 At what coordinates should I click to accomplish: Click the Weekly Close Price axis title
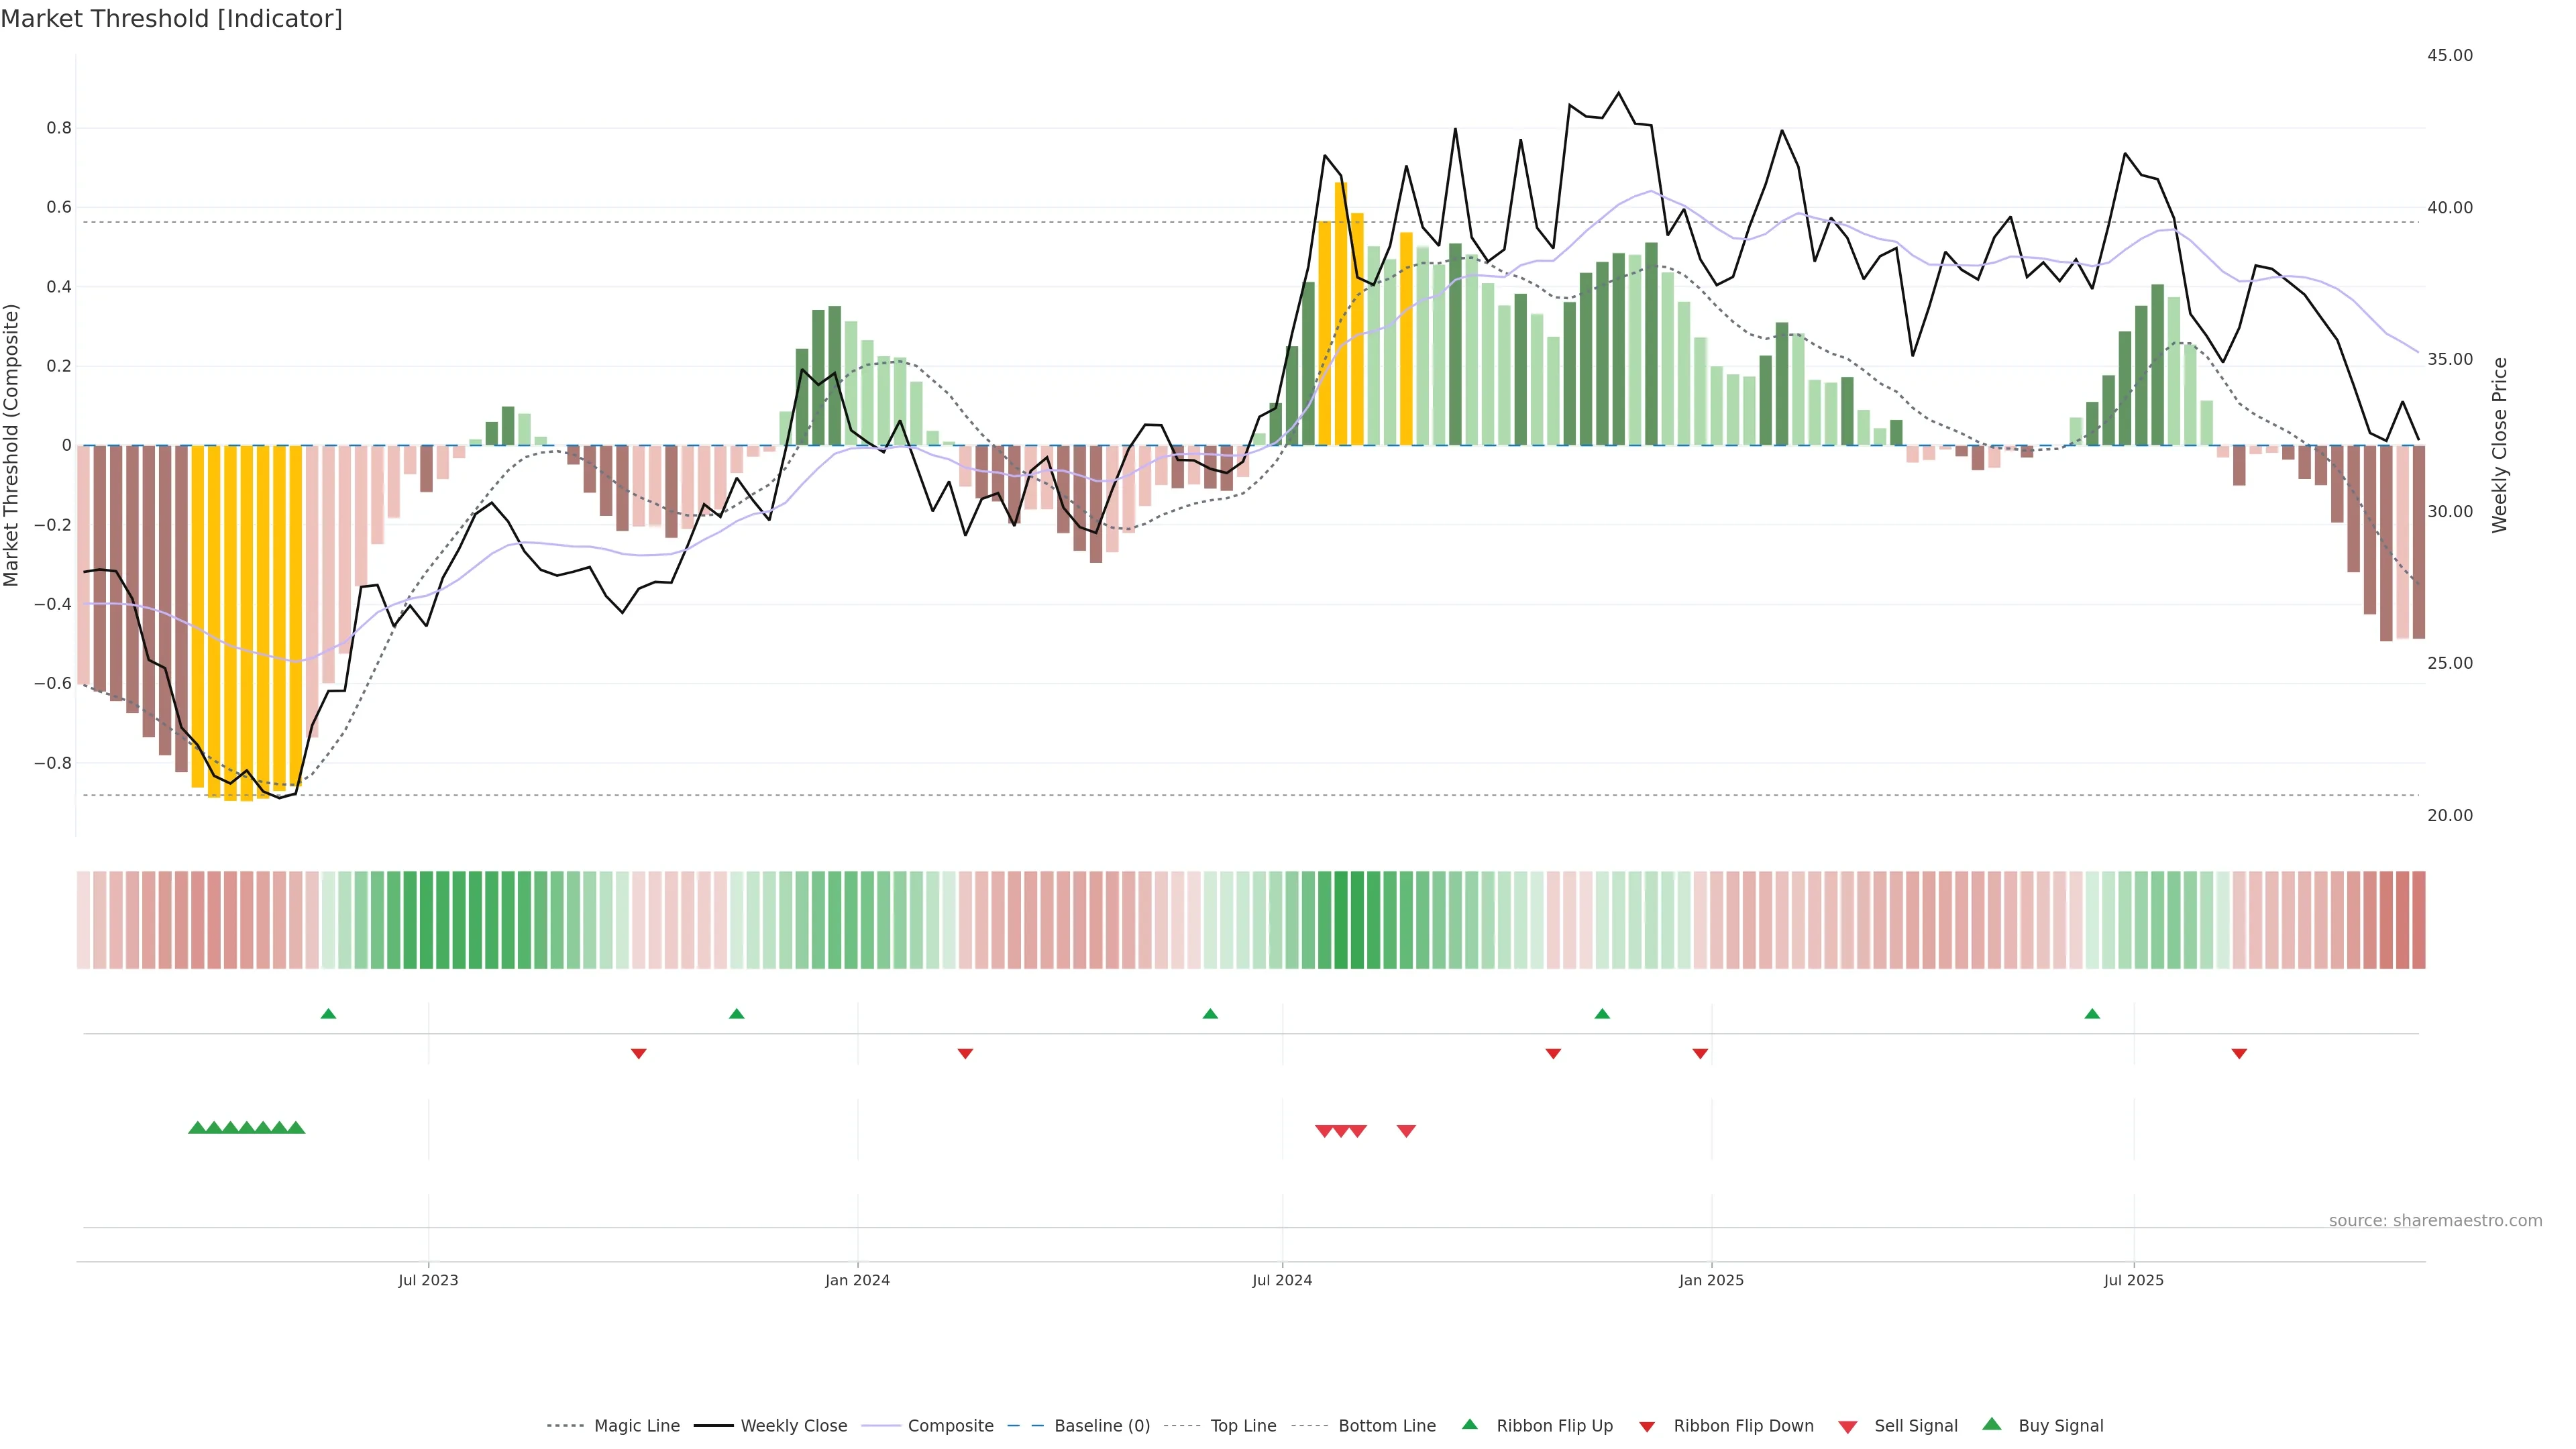[2500, 445]
